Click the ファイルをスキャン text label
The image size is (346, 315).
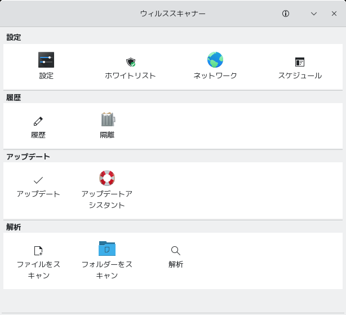[38, 270]
